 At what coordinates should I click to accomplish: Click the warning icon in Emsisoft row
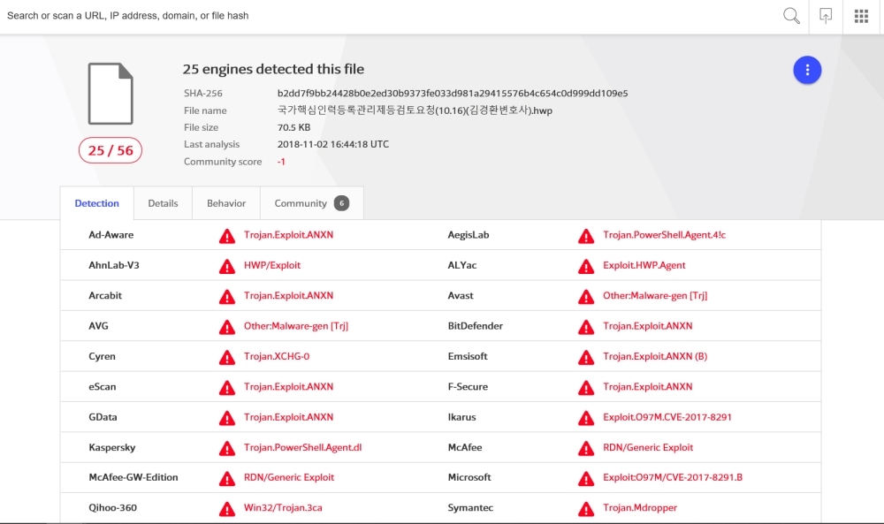coord(586,357)
